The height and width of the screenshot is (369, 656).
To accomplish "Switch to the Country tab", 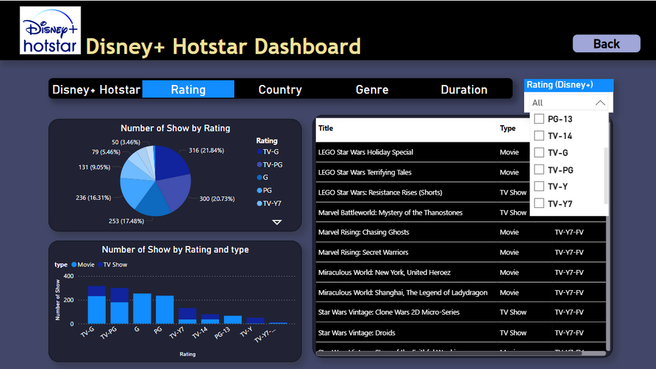I will coord(280,90).
